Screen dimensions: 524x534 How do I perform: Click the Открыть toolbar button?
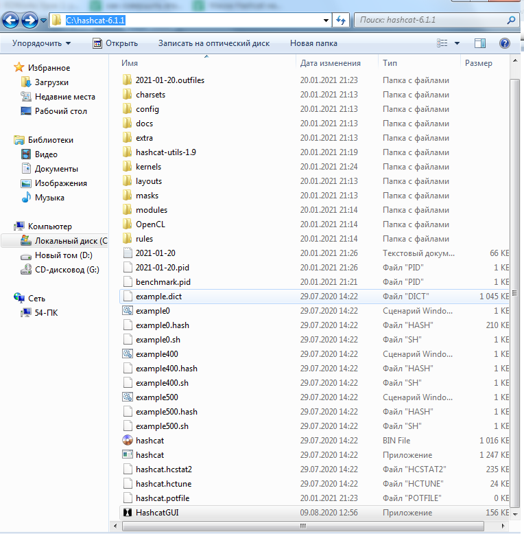(115, 43)
